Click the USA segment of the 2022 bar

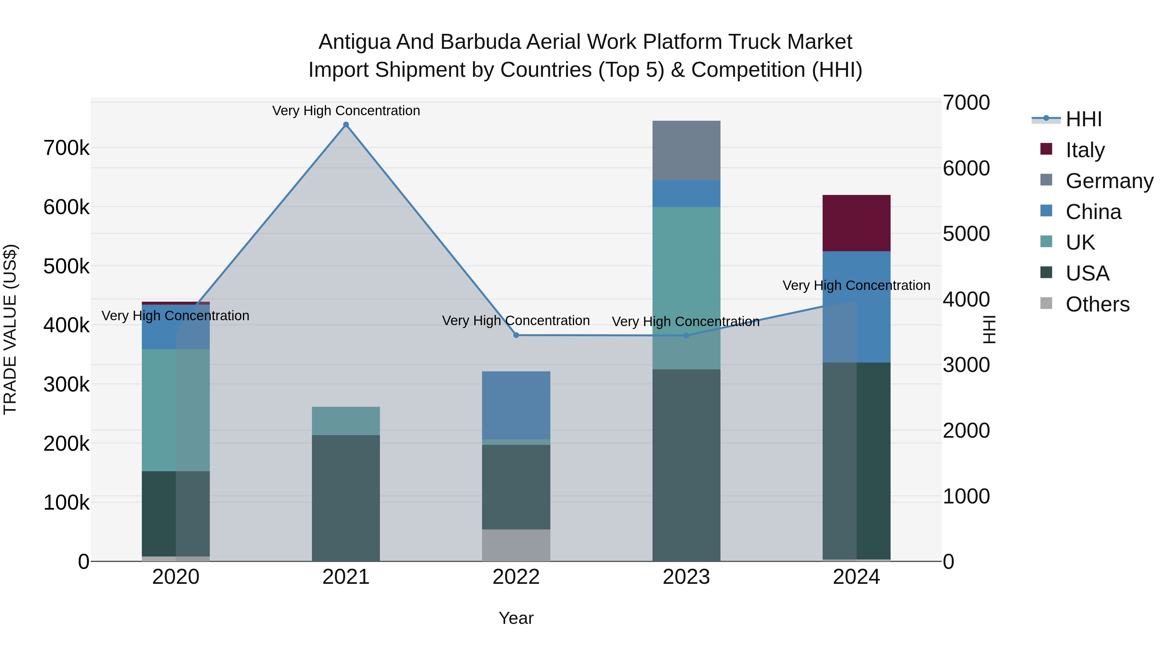tap(516, 487)
